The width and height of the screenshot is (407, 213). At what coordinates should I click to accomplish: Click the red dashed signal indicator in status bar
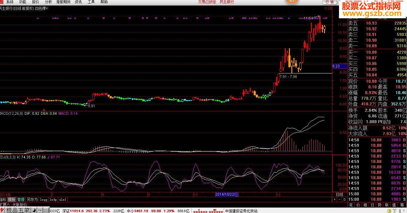pyautogui.click(x=208, y=211)
